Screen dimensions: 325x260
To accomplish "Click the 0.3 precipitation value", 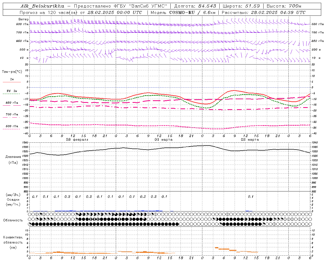I will pyautogui.click(x=67, y=197).
